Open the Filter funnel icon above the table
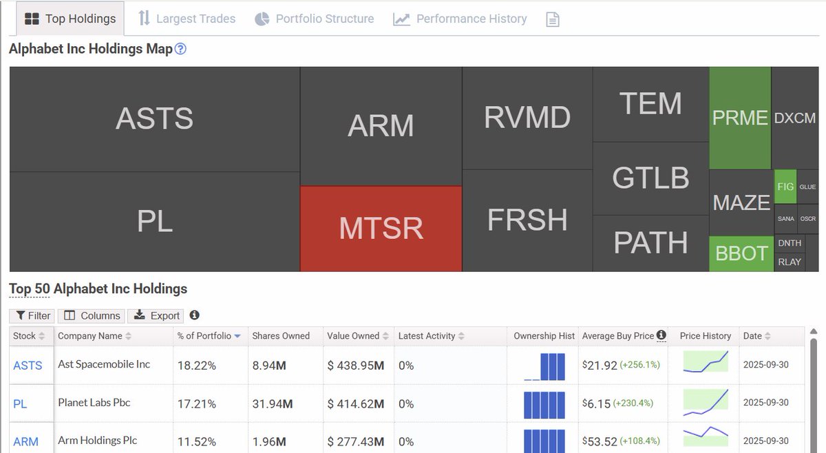This screenshot has height=453, width=826. pos(21,315)
